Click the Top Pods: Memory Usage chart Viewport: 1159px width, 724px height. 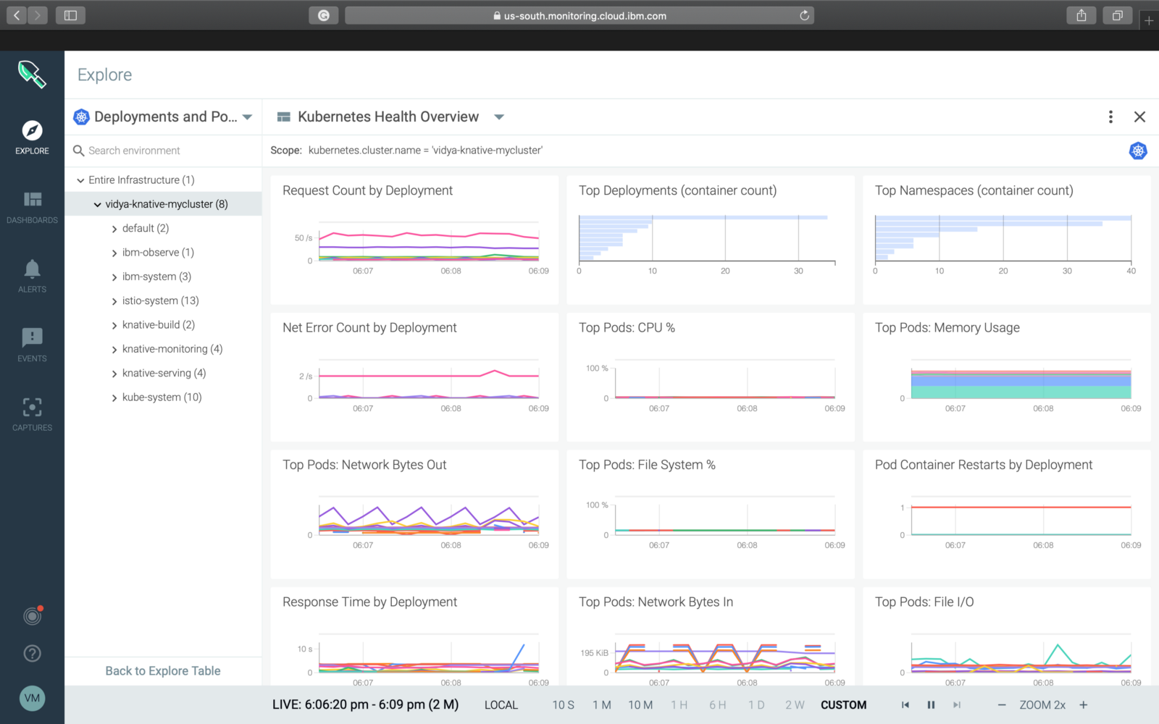(x=1007, y=376)
